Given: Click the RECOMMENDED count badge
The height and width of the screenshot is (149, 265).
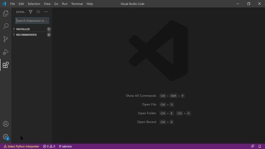Looking at the screenshot, I should tap(49, 35).
